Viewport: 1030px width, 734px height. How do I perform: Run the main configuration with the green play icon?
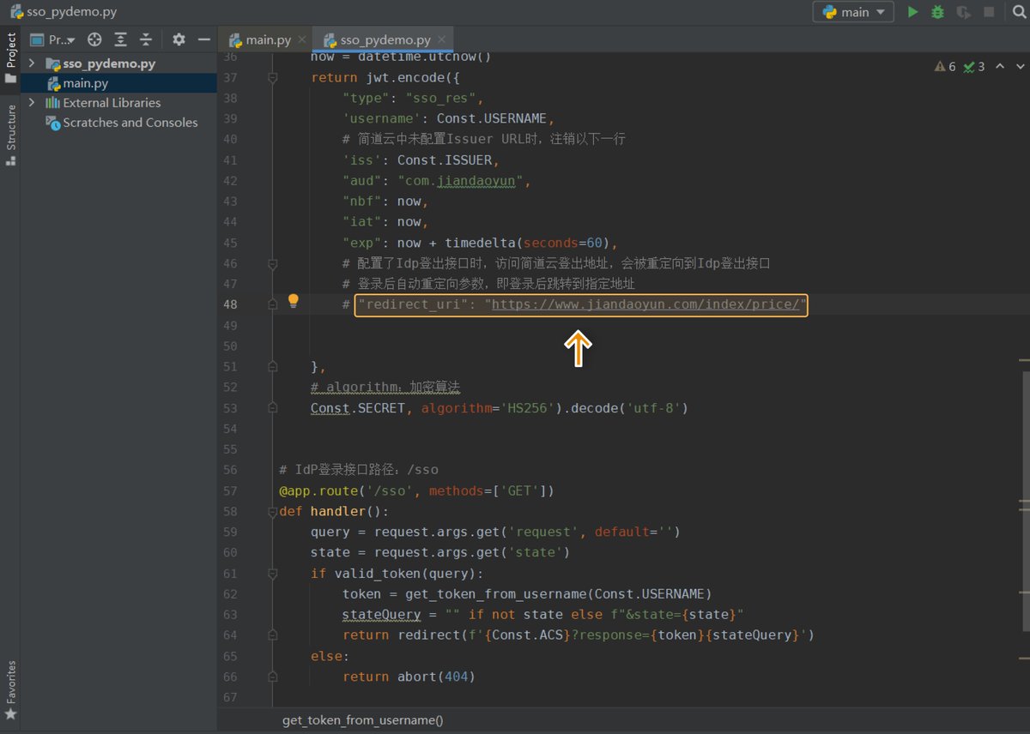912,12
